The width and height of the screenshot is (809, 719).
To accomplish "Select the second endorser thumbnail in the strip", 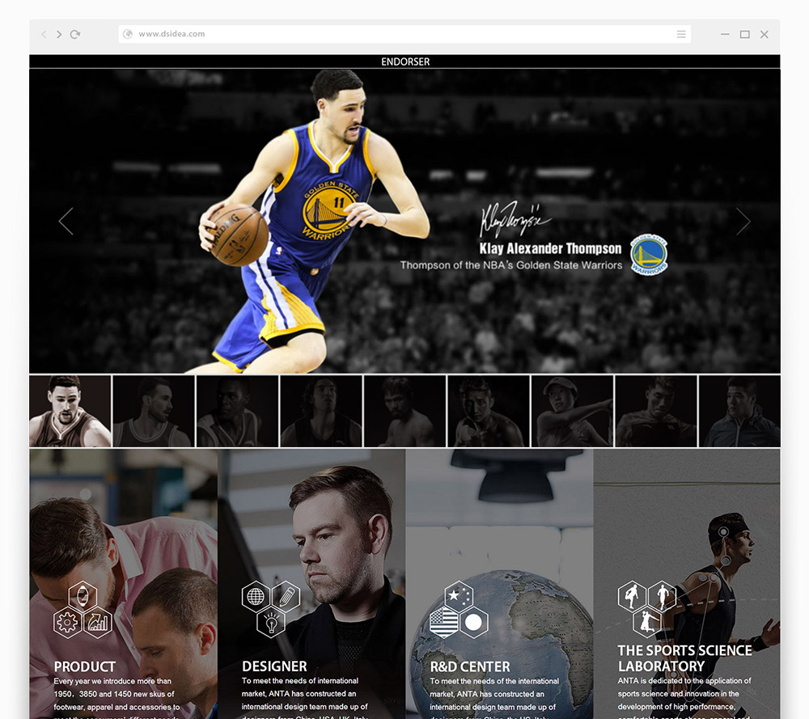I will [154, 411].
